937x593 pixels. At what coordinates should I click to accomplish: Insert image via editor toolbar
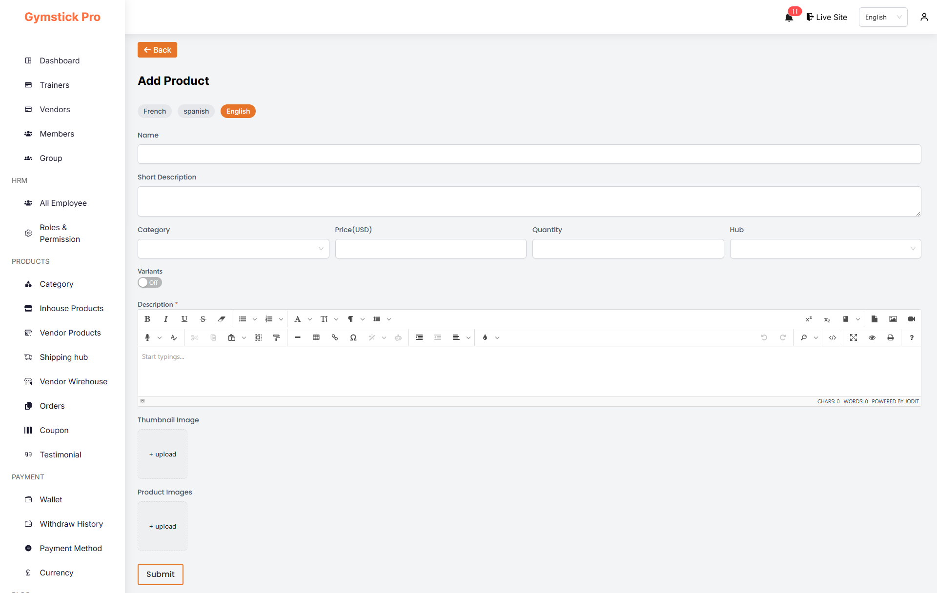(893, 319)
